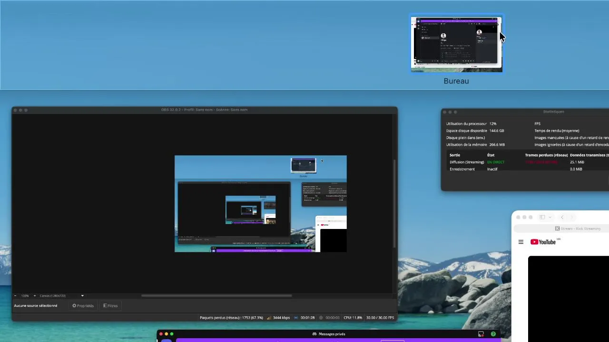
Task: Select the OBS 32.0.2 window title bar
Action: tap(205, 110)
